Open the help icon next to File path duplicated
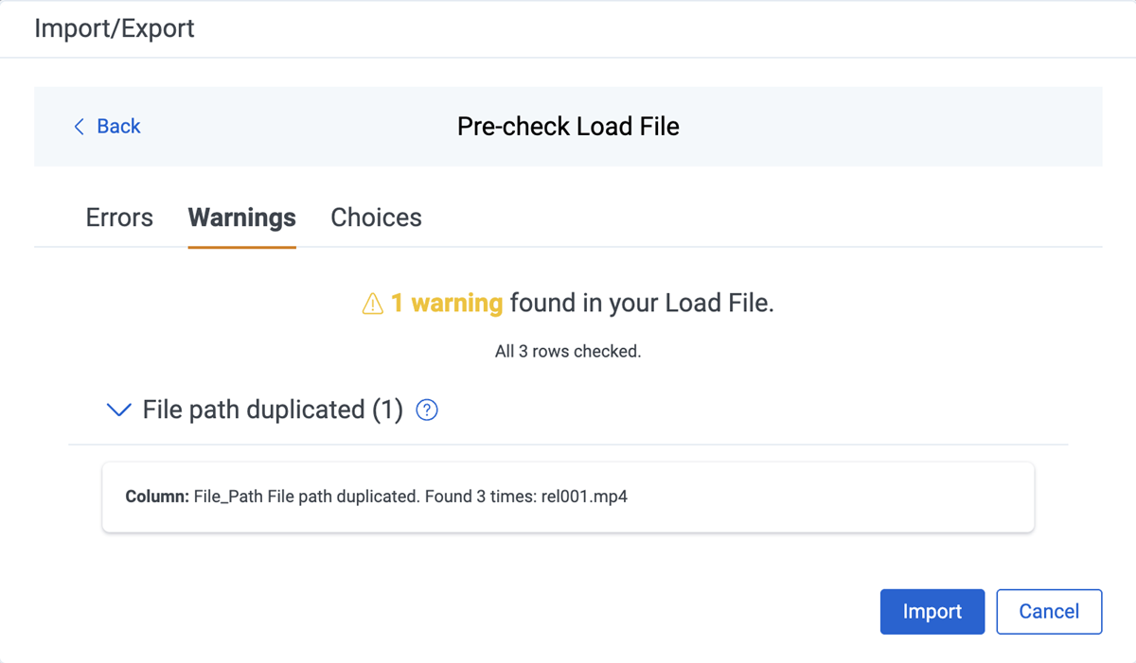 coord(426,410)
